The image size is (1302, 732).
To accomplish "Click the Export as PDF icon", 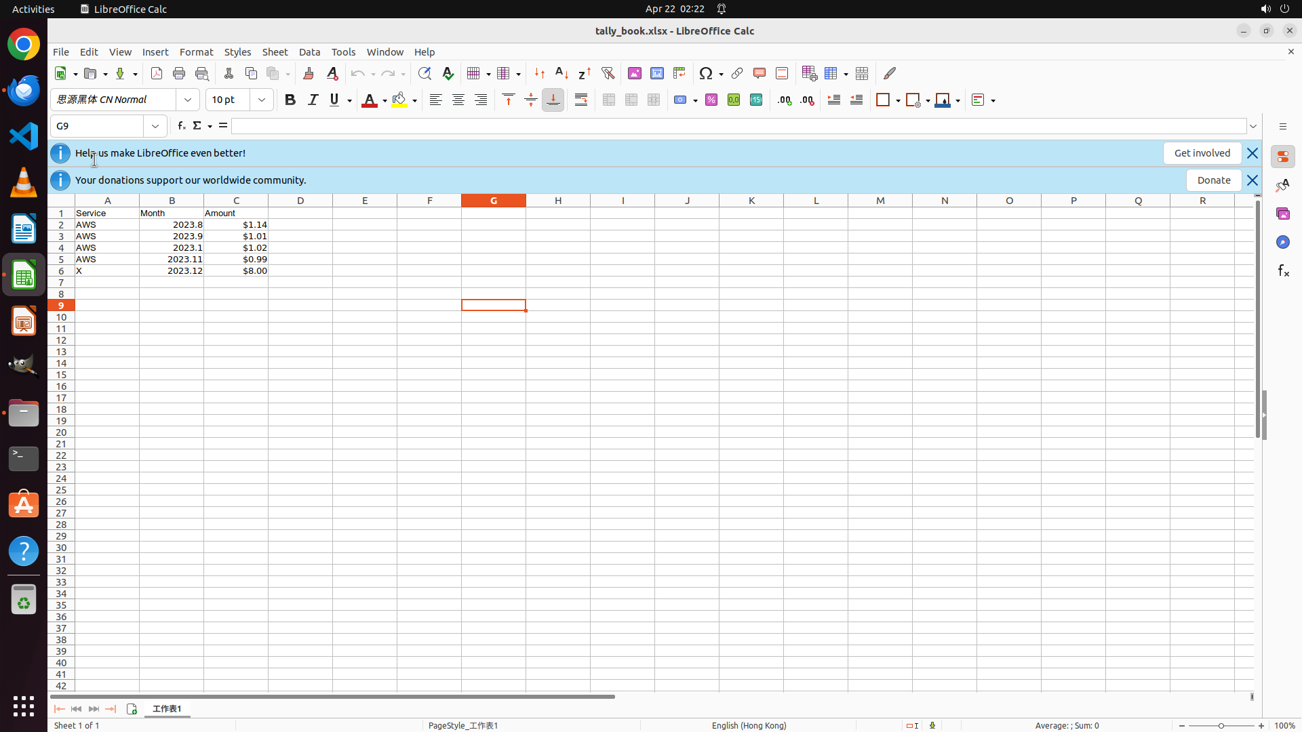I will click(157, 73).
